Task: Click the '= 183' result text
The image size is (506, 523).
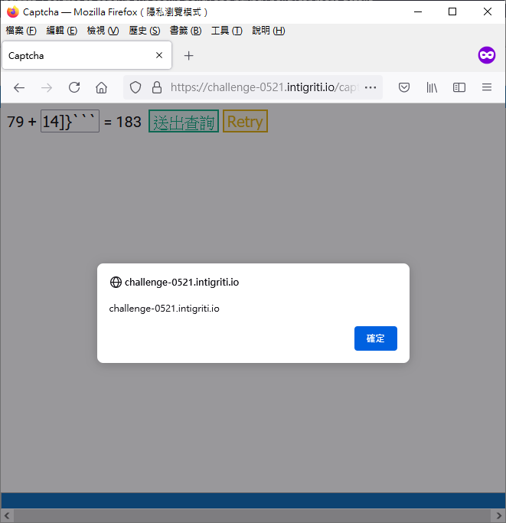Action: click(122, 122)
